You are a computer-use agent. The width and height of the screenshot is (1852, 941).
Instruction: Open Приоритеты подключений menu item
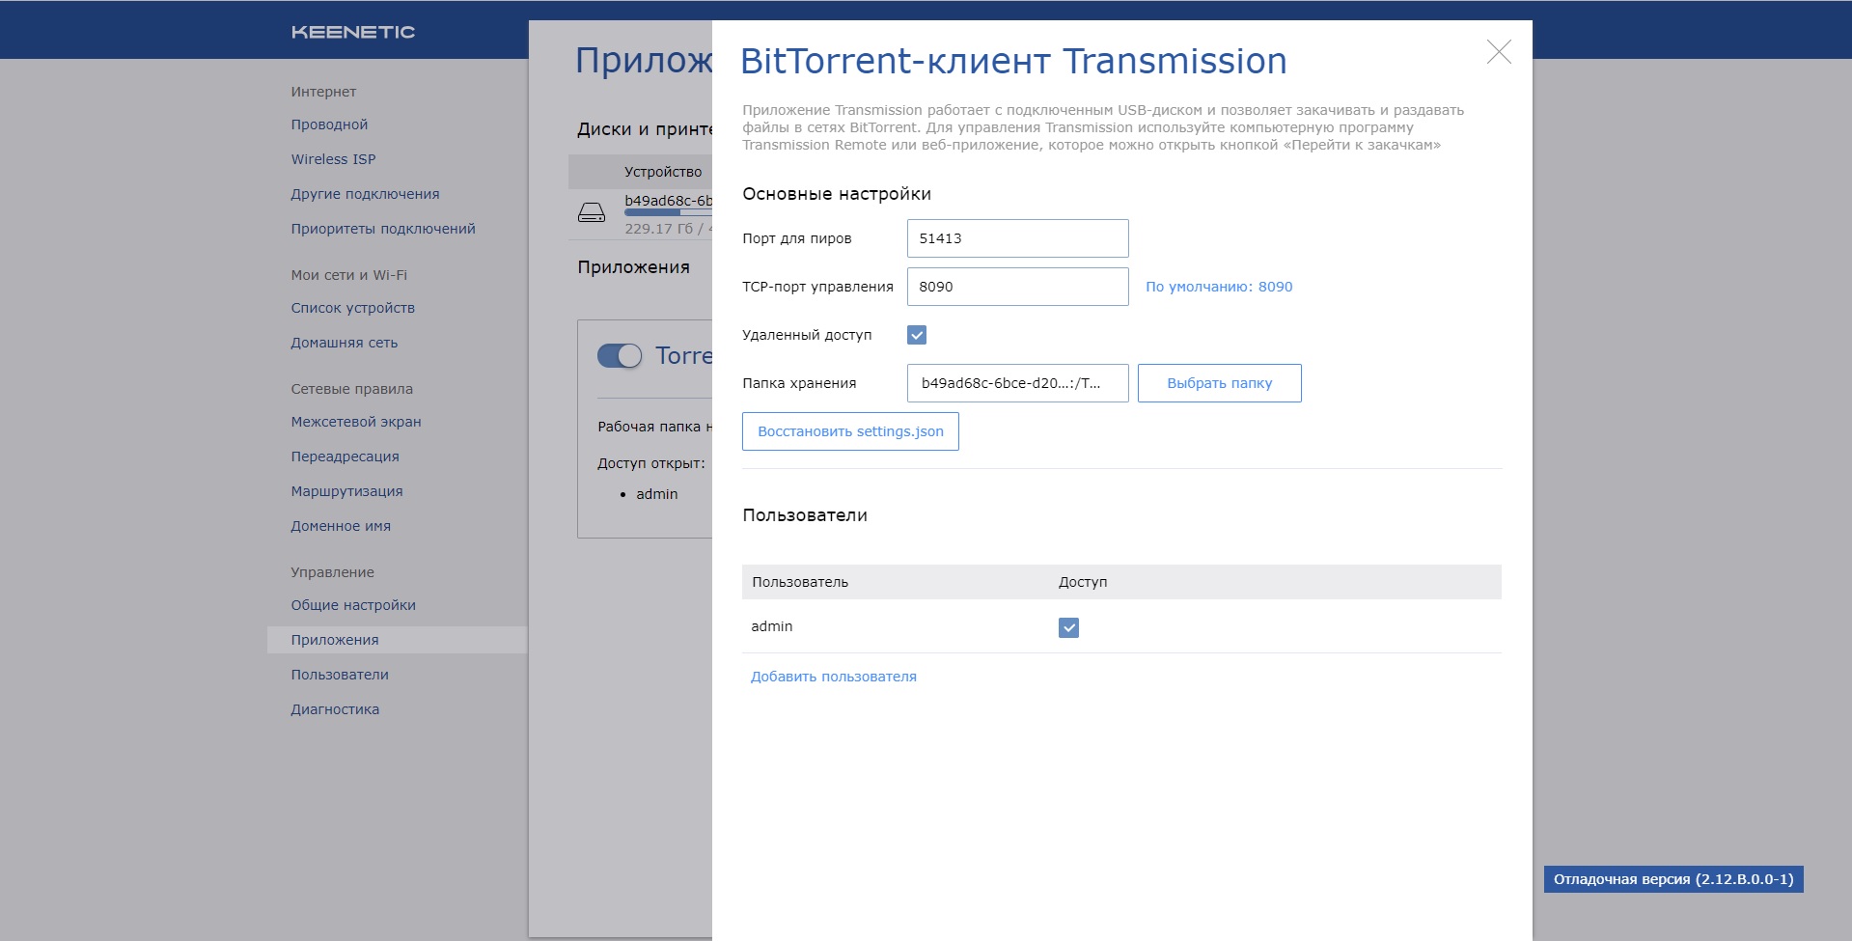pos(383,229)
